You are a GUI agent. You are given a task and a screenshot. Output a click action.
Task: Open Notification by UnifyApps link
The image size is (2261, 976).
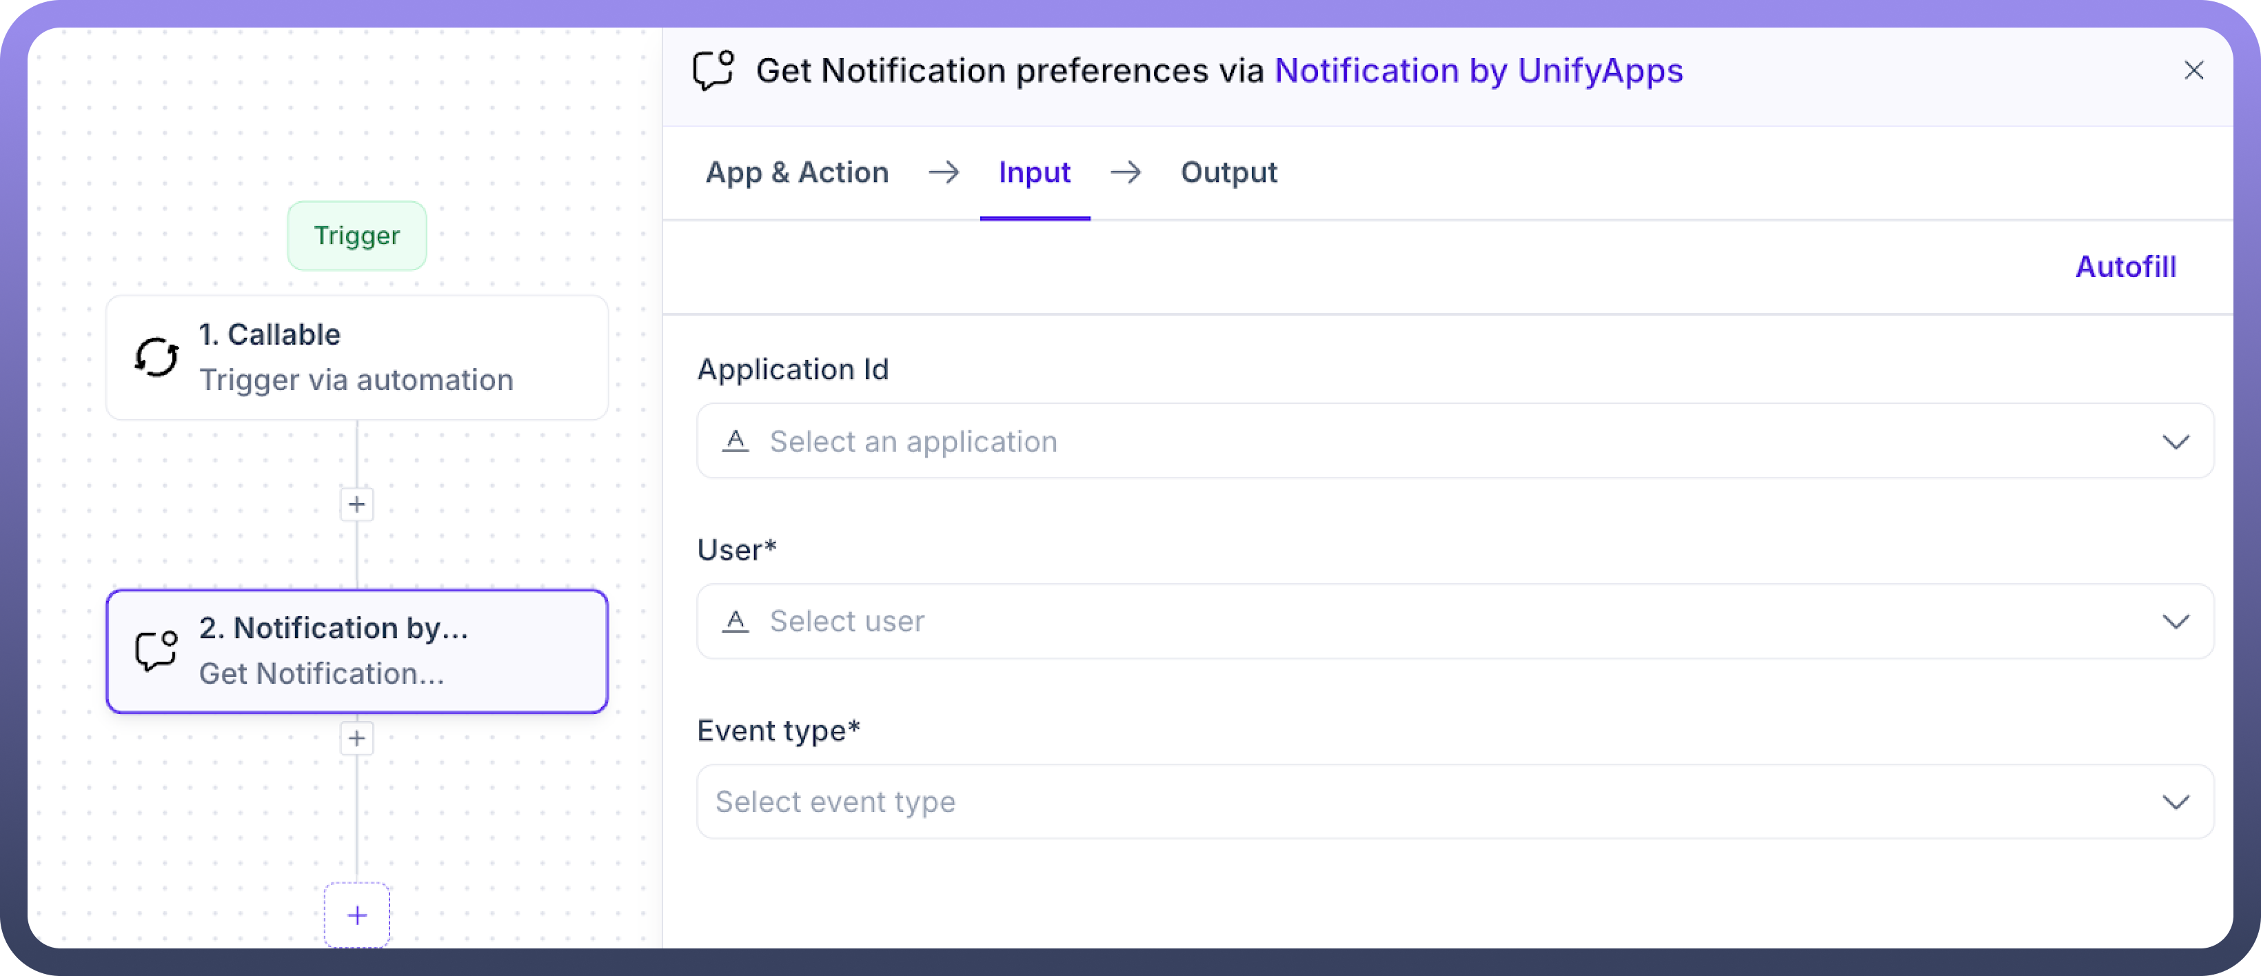click(1478, 71)
